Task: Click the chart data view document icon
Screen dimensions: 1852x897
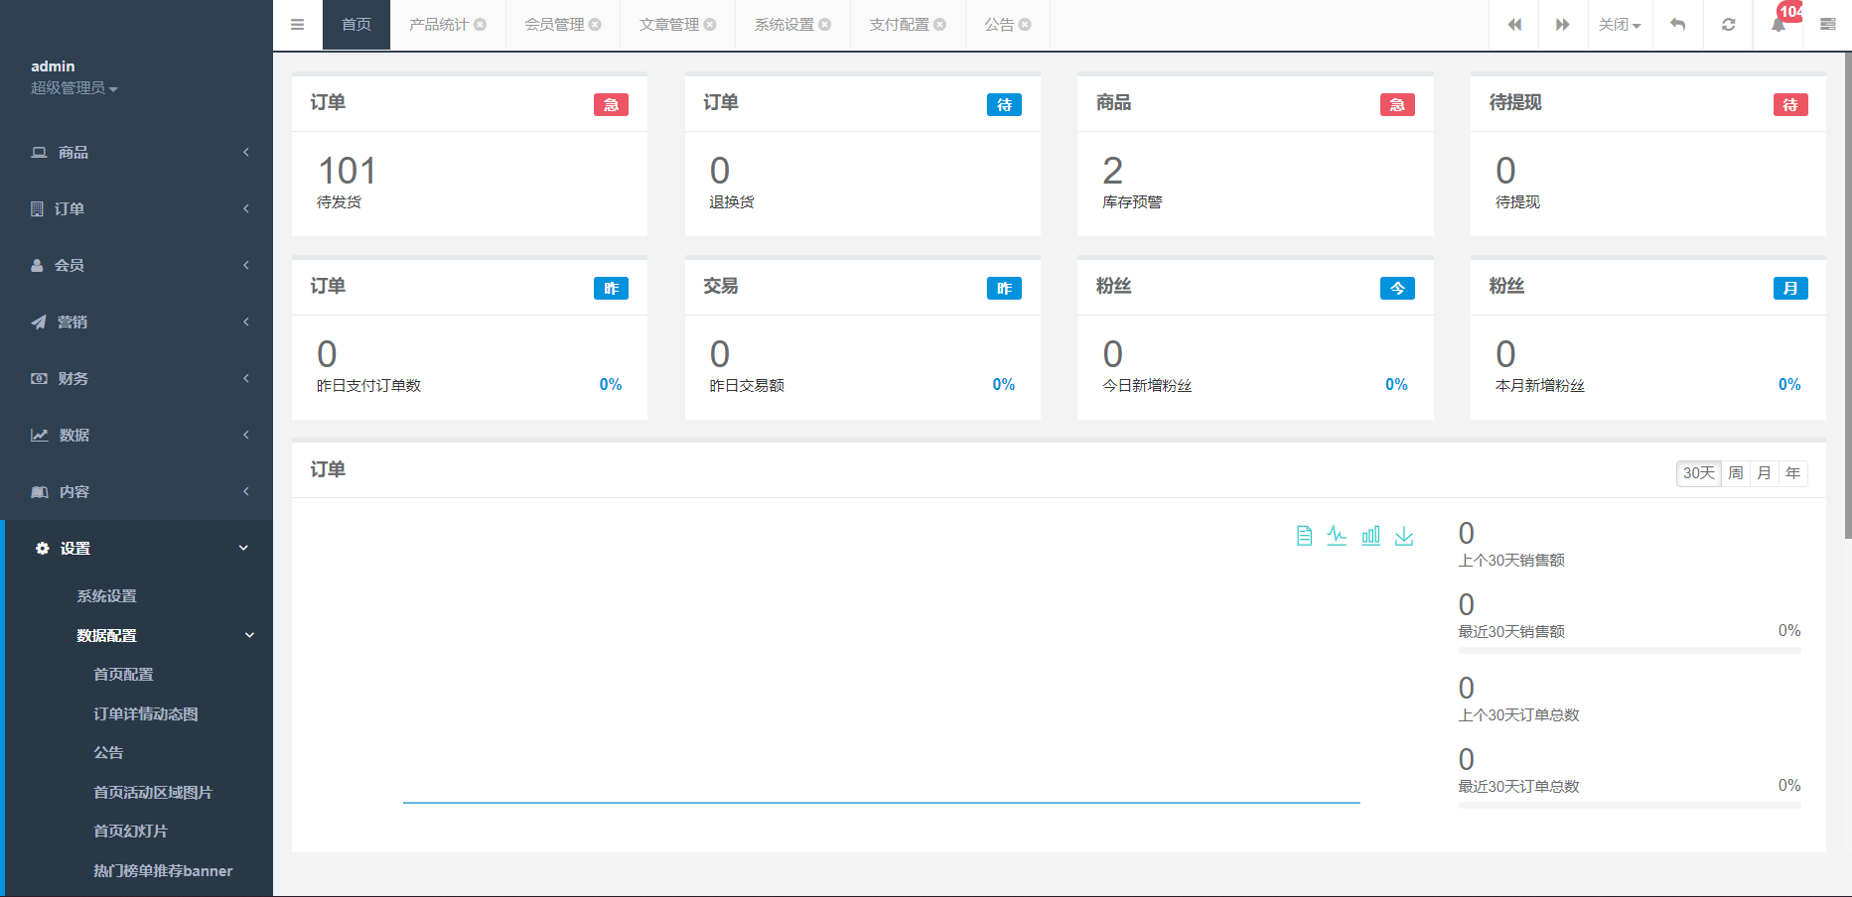Action: (x=1305, y=536)
